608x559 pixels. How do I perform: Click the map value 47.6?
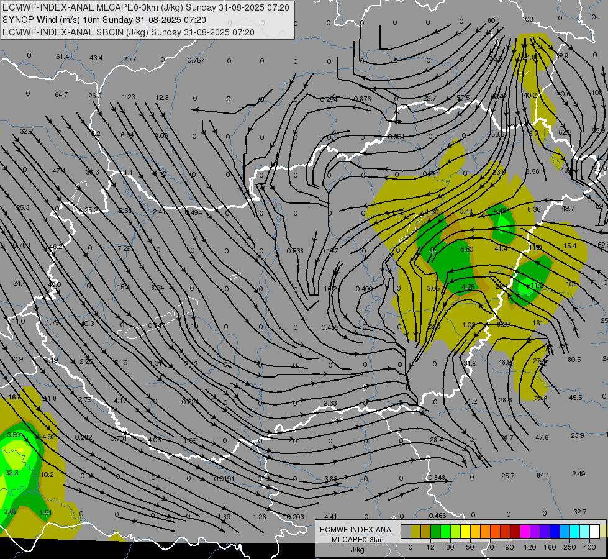click(x=542, y=438)
